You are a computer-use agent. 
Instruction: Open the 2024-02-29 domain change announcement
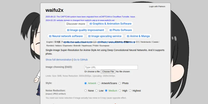80,20
